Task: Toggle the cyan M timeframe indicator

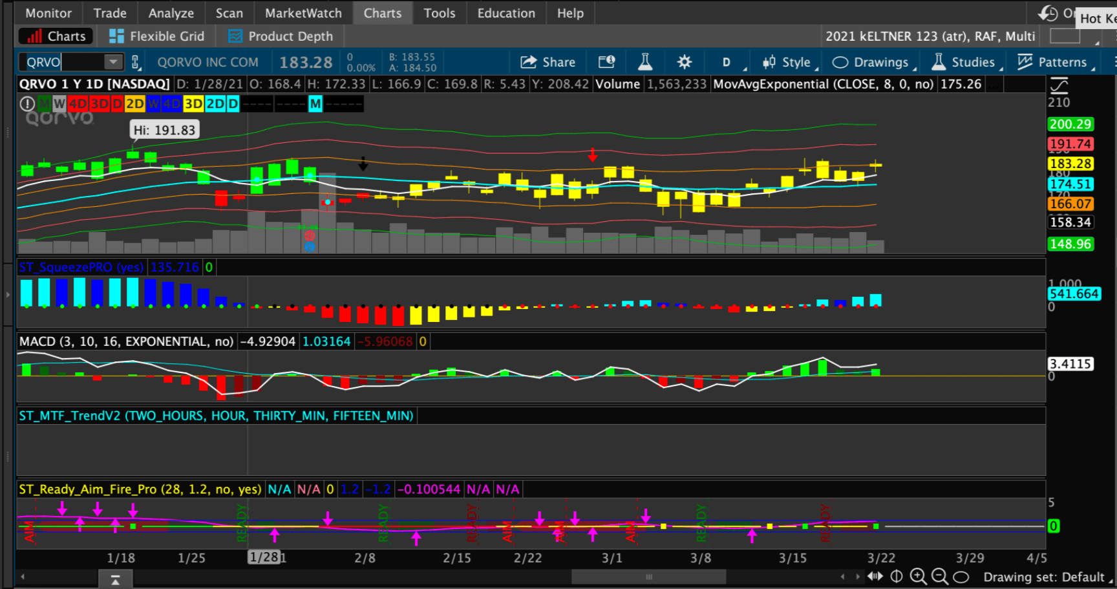Action: (x=315, y=103)
